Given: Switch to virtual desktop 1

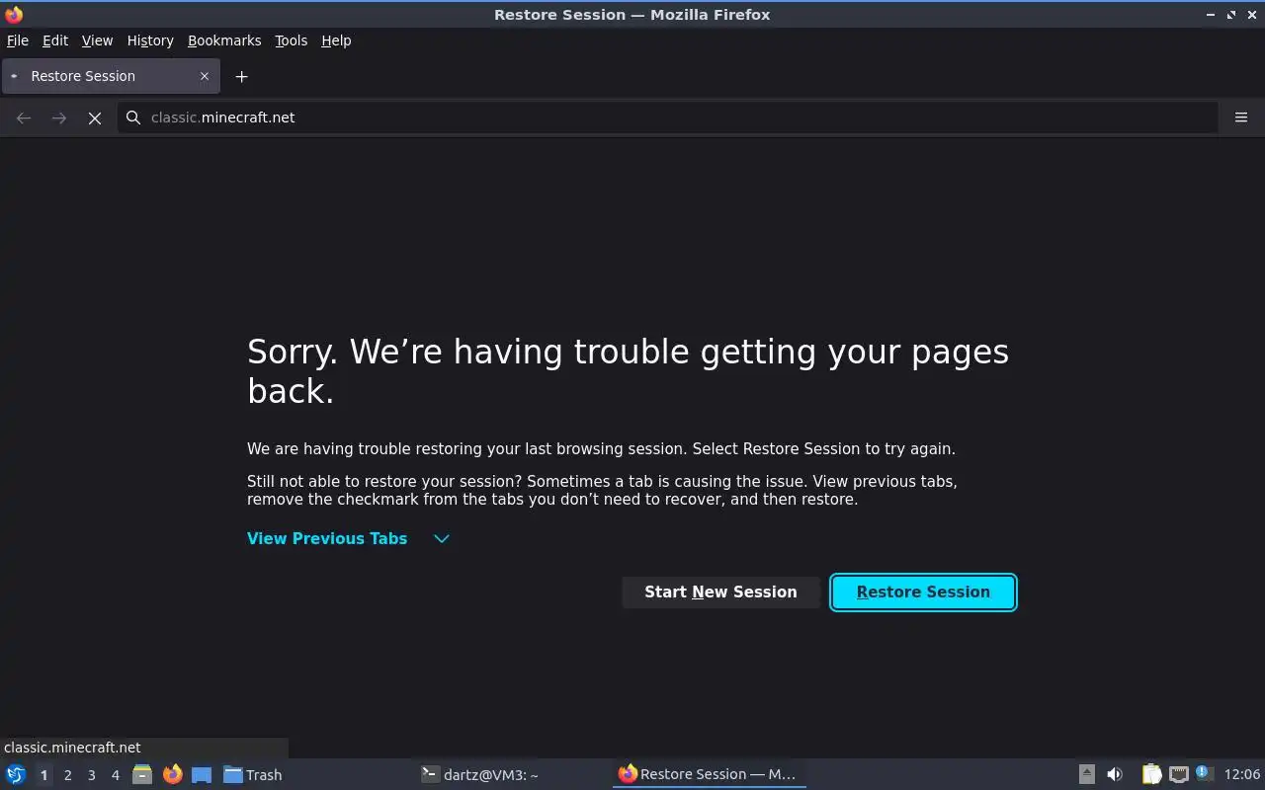Looking at the screenshot, I should click(x=43, y=775).
